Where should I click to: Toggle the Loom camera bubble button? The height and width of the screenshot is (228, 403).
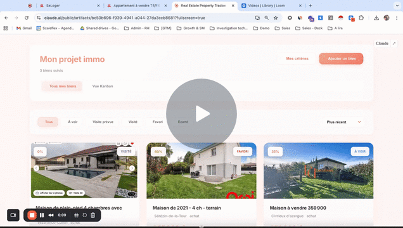pos(13,215)
